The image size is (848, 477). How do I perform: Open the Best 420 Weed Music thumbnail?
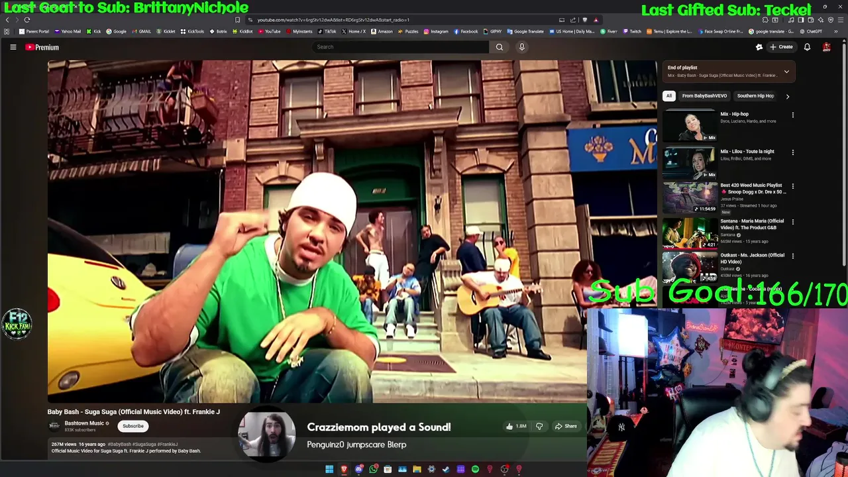tap(690, 197)
